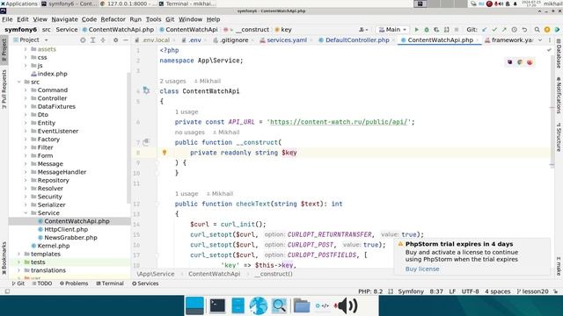Open the Services tool window button
563x316 pixels.
[x=145, y=284]
